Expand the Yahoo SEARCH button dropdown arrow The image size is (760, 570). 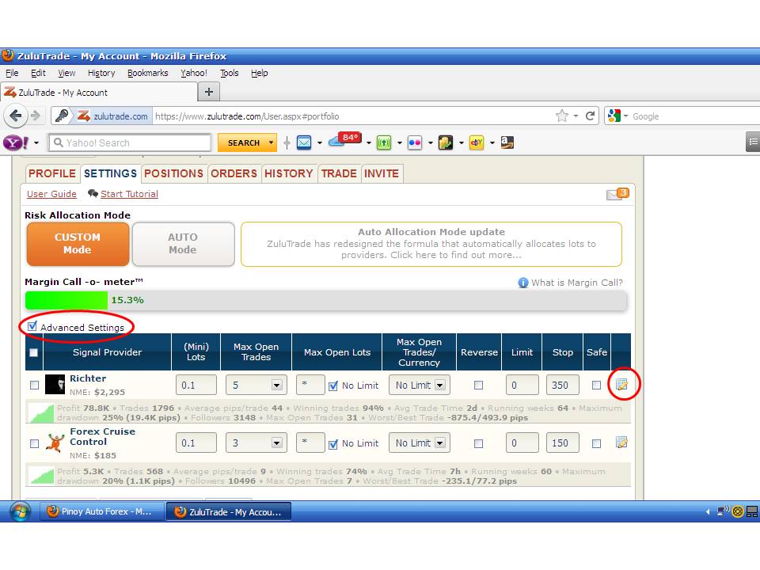(x=271, y=142)
